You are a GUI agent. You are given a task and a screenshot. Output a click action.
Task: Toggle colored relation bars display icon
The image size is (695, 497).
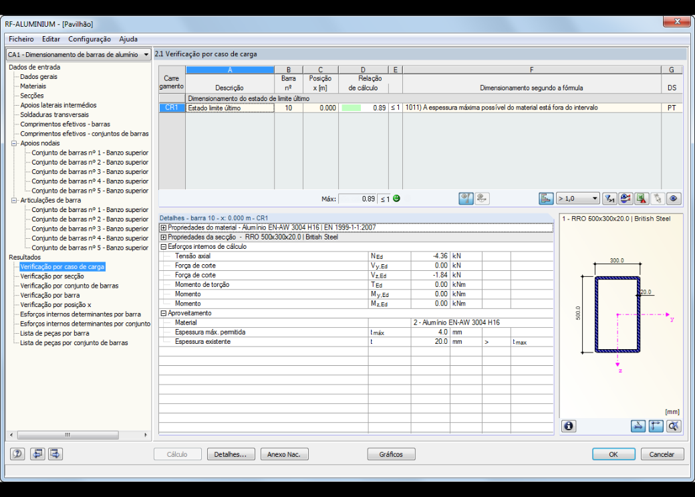point(546,199)
